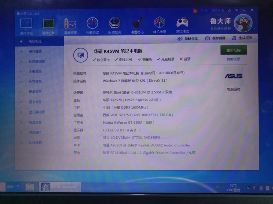This screenshot has width=273, height=204.
Task: Click the 鲁大师 5.21.1300 version title
Action: tap(28, 13)
